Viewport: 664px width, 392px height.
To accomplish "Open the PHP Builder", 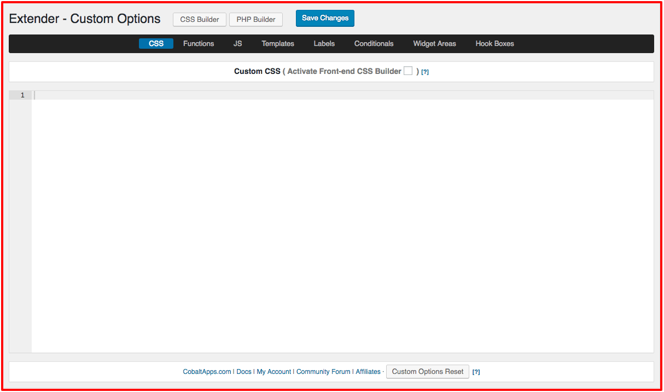I will pos(255,19).
